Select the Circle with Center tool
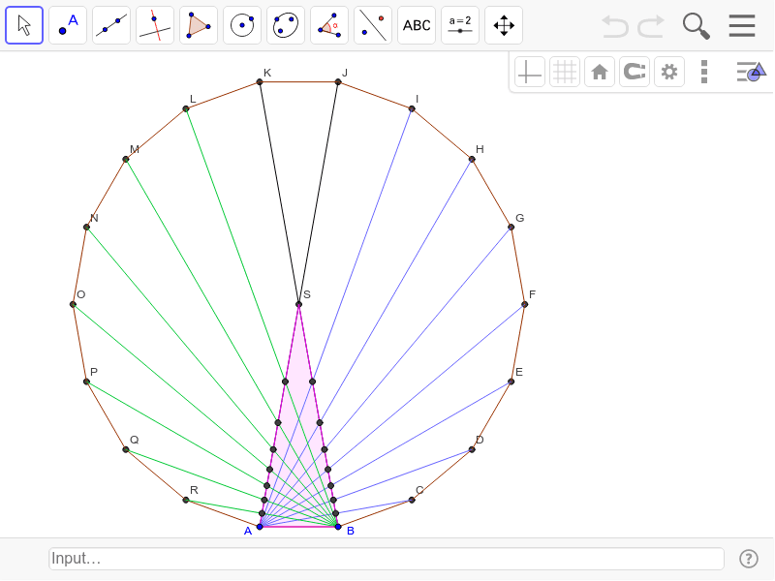775x581 pixels. pyautogui.click(x=242, y=25)
